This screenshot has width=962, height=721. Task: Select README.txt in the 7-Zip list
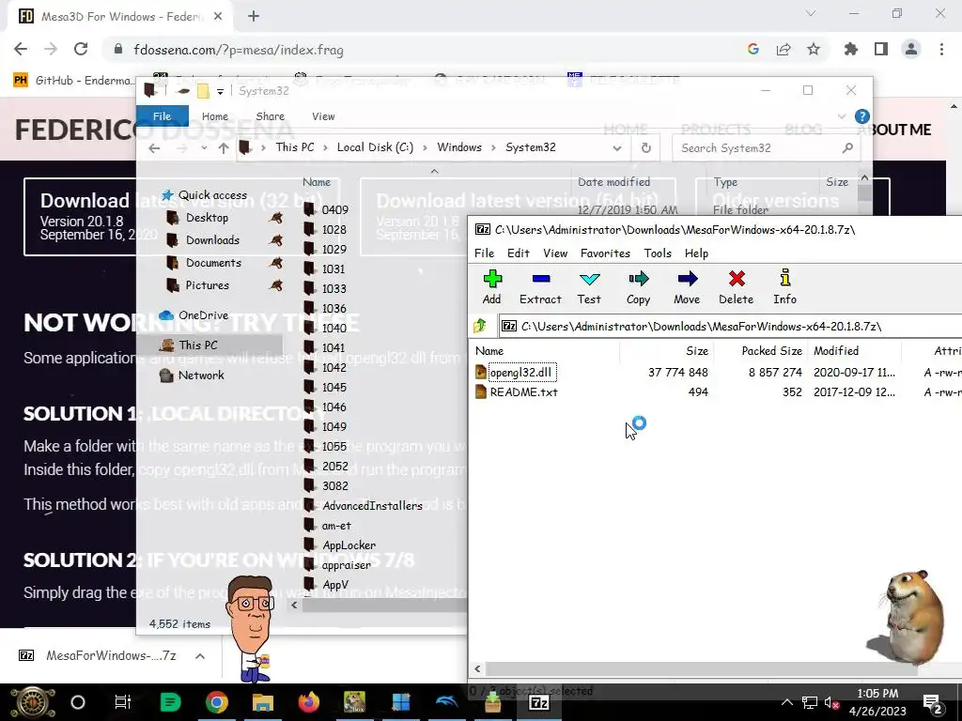517,391
